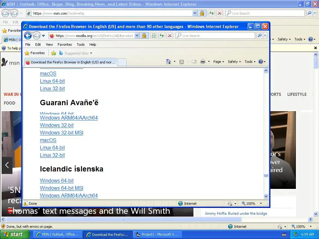Image resolution: width=319 pixels, height=239 pixels.
Task: Toggle Compatibility View broken-page icon
Action: [154, 36]
